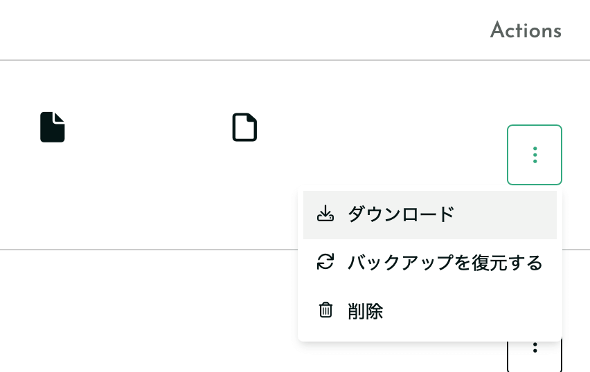The height and width of the screenshot is (372, 590).
Task: Click the download tray arrow icon
Action: (x=325, y=214)
